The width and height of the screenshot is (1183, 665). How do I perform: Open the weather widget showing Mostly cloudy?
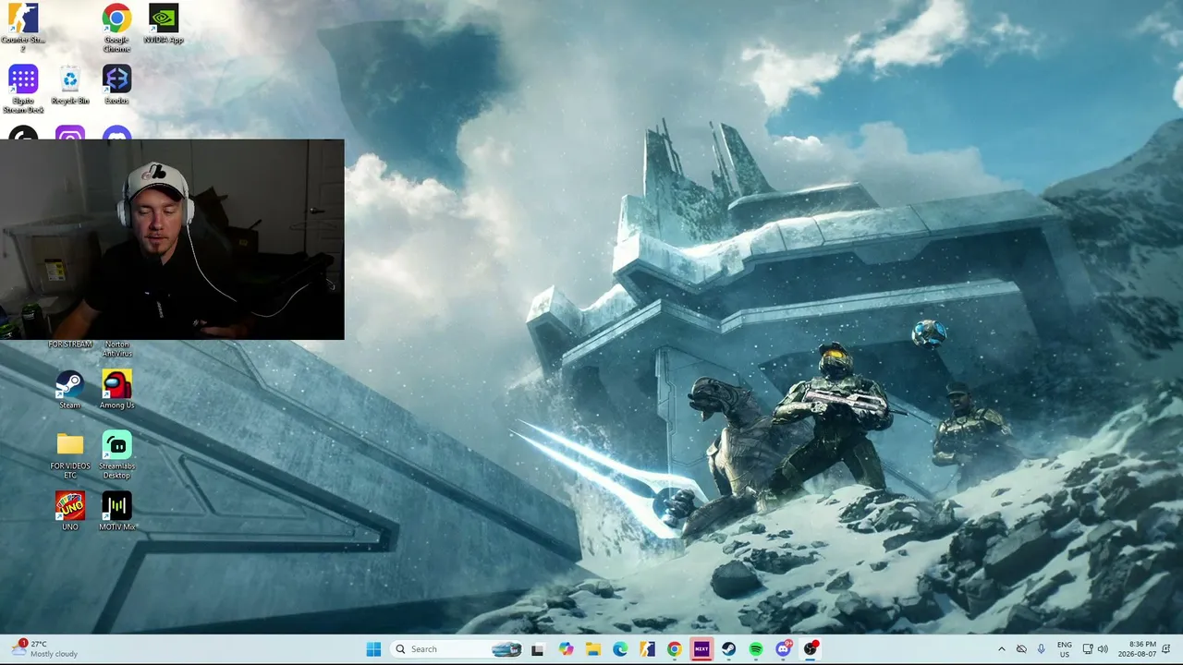44,649
